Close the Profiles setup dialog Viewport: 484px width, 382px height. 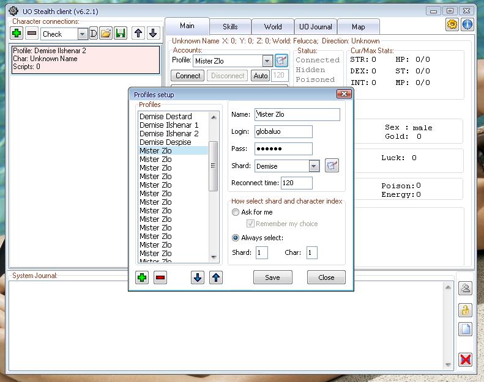click(x=344, y=94)
